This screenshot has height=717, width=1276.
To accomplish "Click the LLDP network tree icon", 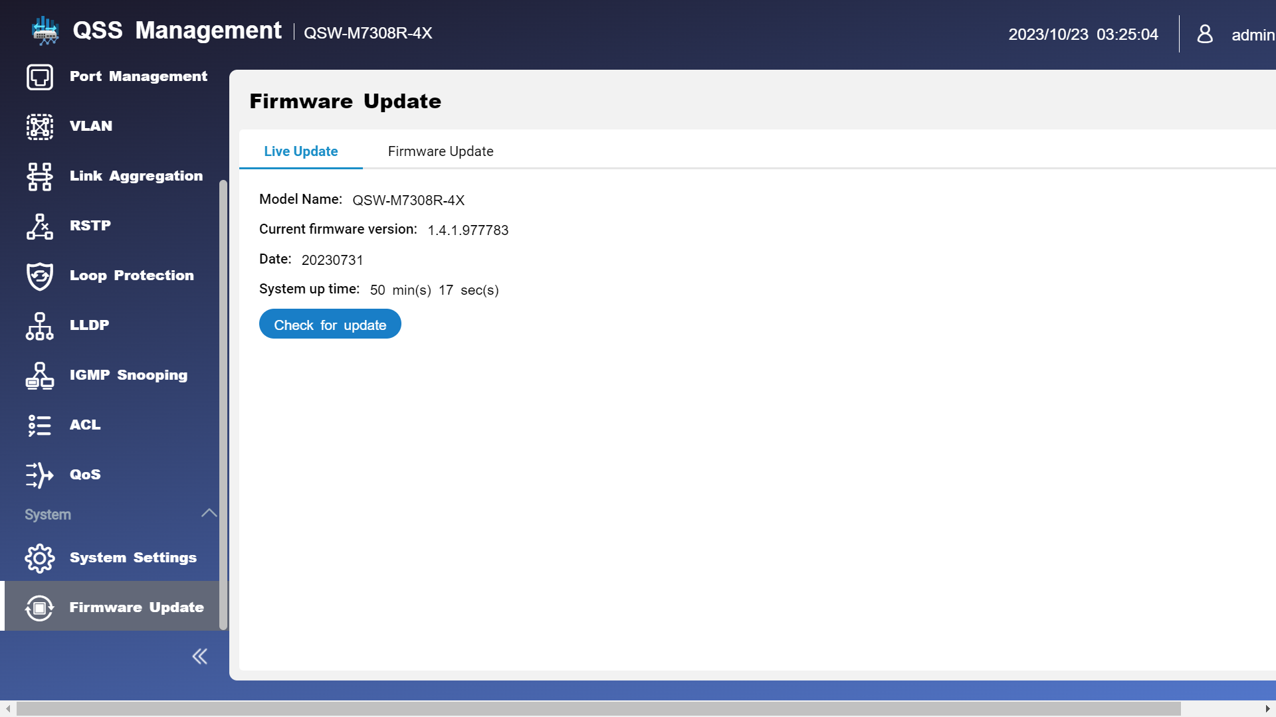I will 39,326.
